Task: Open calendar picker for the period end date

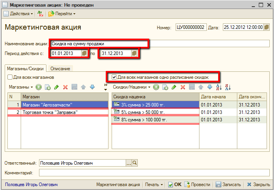Action: tap(134, 53)
